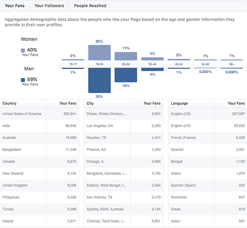247x228 pixels.
Task: Click the women 25-34 bar showing 11%
Action: 126,56
